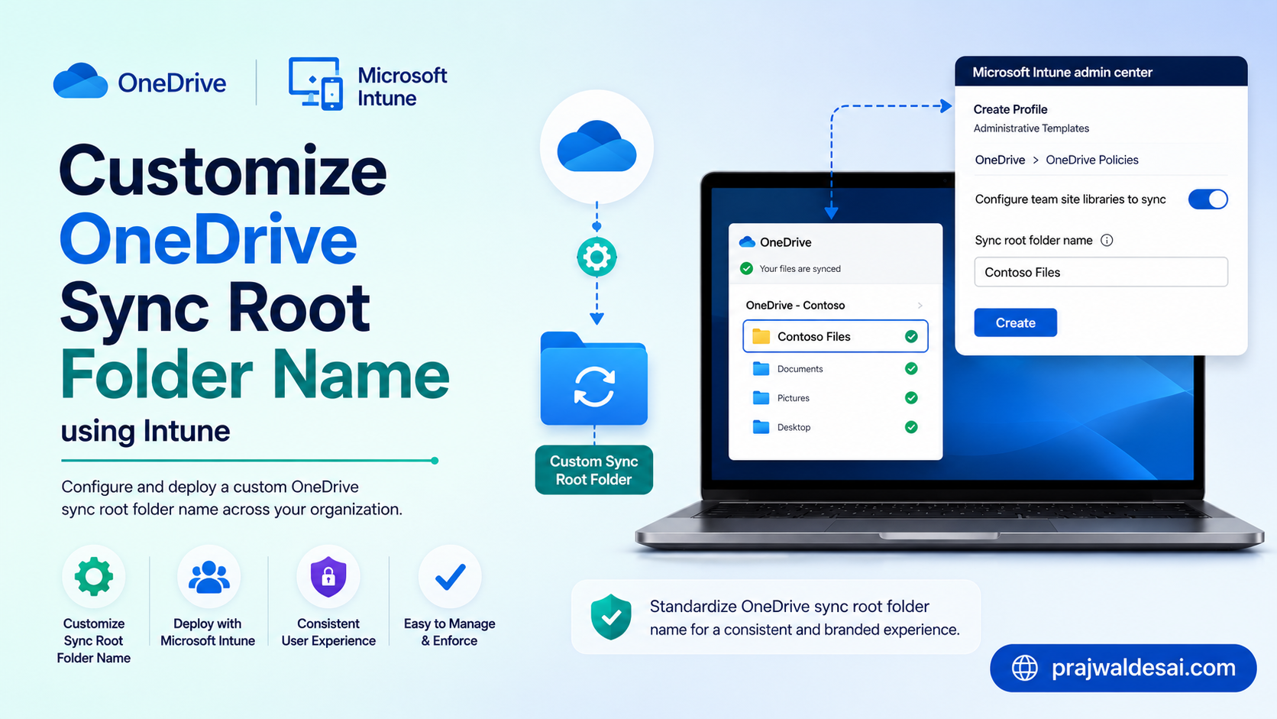The width and height of the screenshot is (1277, 719).
Task: Click the OneDrive breadcrumb link
Action: (1000, 160)
